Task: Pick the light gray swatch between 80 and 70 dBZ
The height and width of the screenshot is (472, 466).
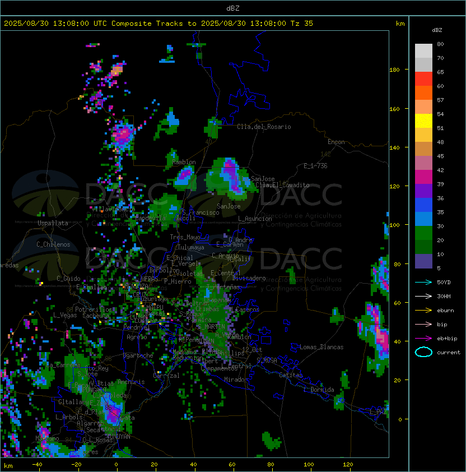Action: click(x=423, y=51)
